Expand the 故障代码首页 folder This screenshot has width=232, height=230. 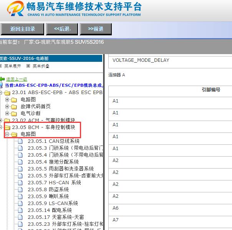pyautogui.click(x=7, y=106)
